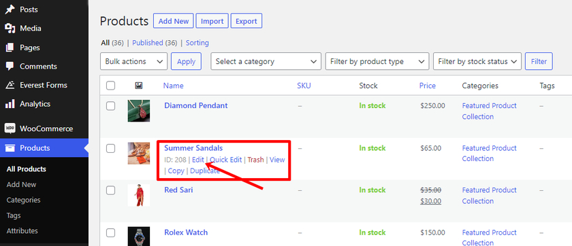Click Rolex Watch product thumbnail
Screen dimensions: 572x246
pyautogui.click(x=139, y=236)
